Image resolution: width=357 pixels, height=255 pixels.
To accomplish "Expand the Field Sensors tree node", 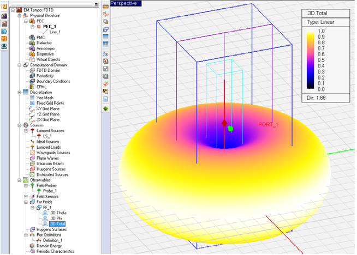I will (x=26, y=196).
